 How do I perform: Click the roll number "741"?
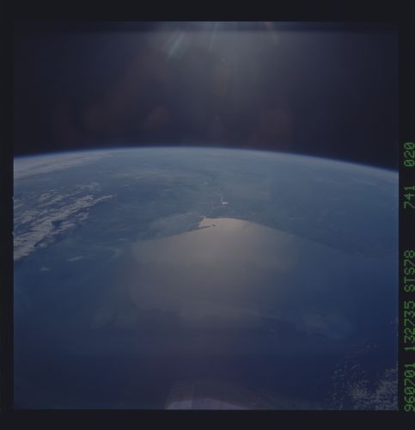409,197
